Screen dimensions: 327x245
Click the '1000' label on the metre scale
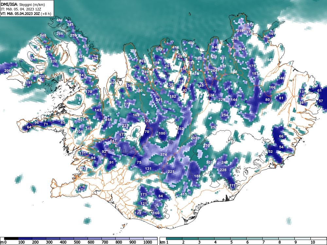coord(148,242)
